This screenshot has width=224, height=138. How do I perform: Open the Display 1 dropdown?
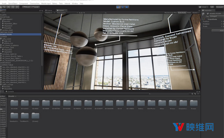click(50, 13)
